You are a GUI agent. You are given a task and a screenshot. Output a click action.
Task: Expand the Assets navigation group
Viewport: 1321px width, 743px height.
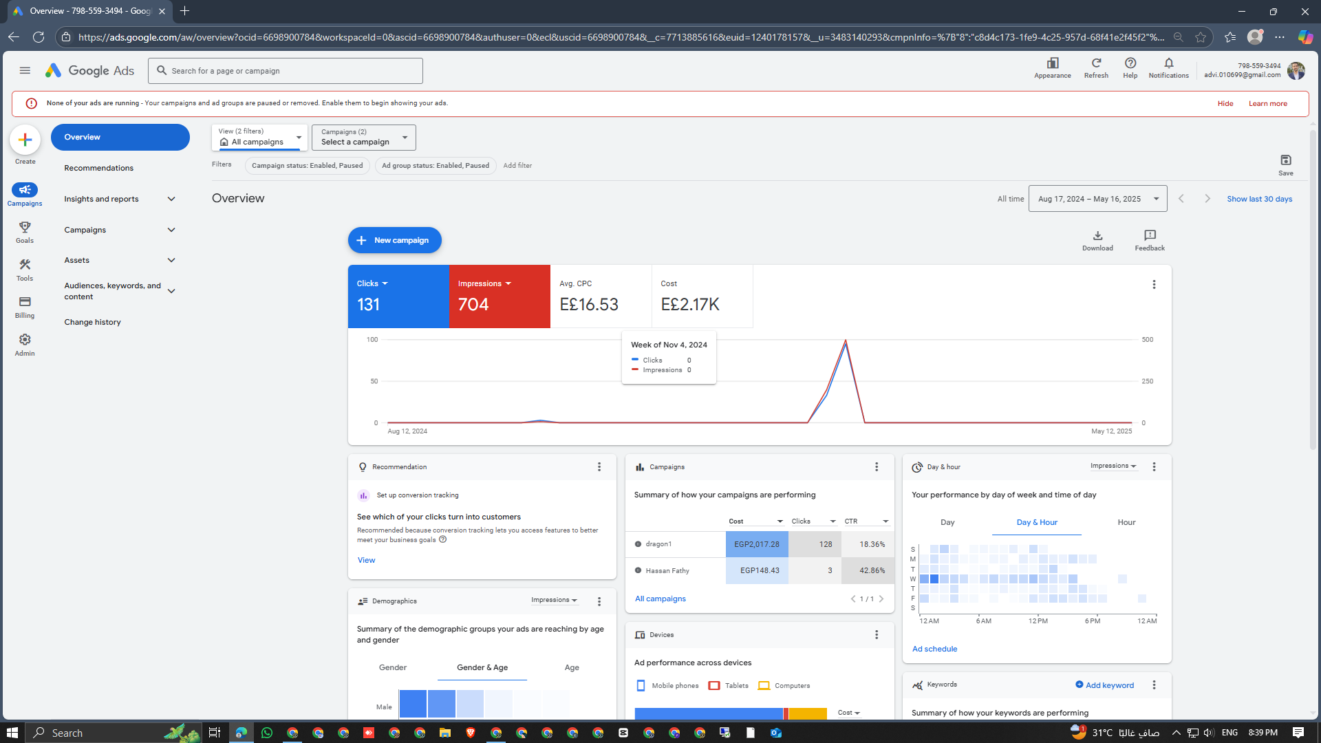tap(120, 260)
